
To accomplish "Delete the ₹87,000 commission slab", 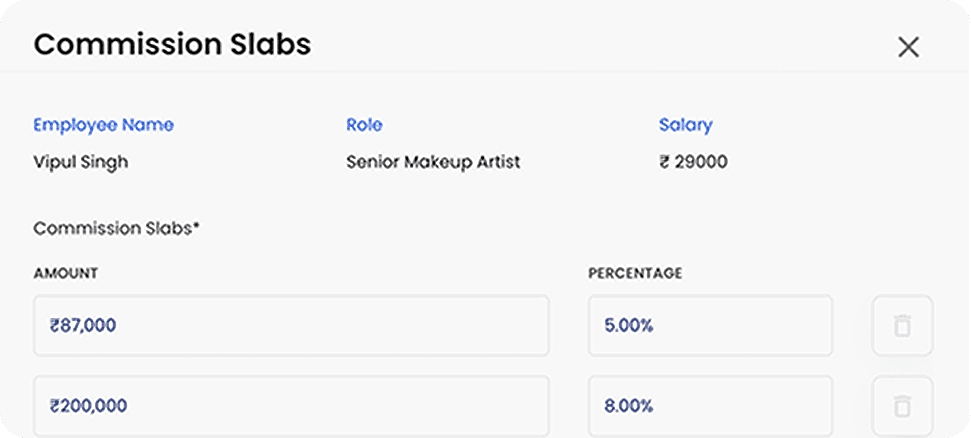I will [902, 326].
